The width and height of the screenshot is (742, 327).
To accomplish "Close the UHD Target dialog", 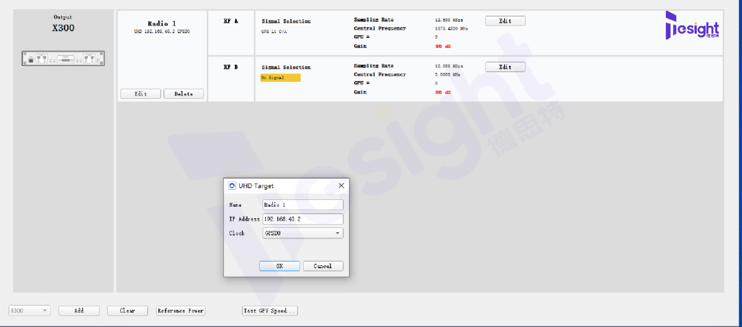I will 341,186.
